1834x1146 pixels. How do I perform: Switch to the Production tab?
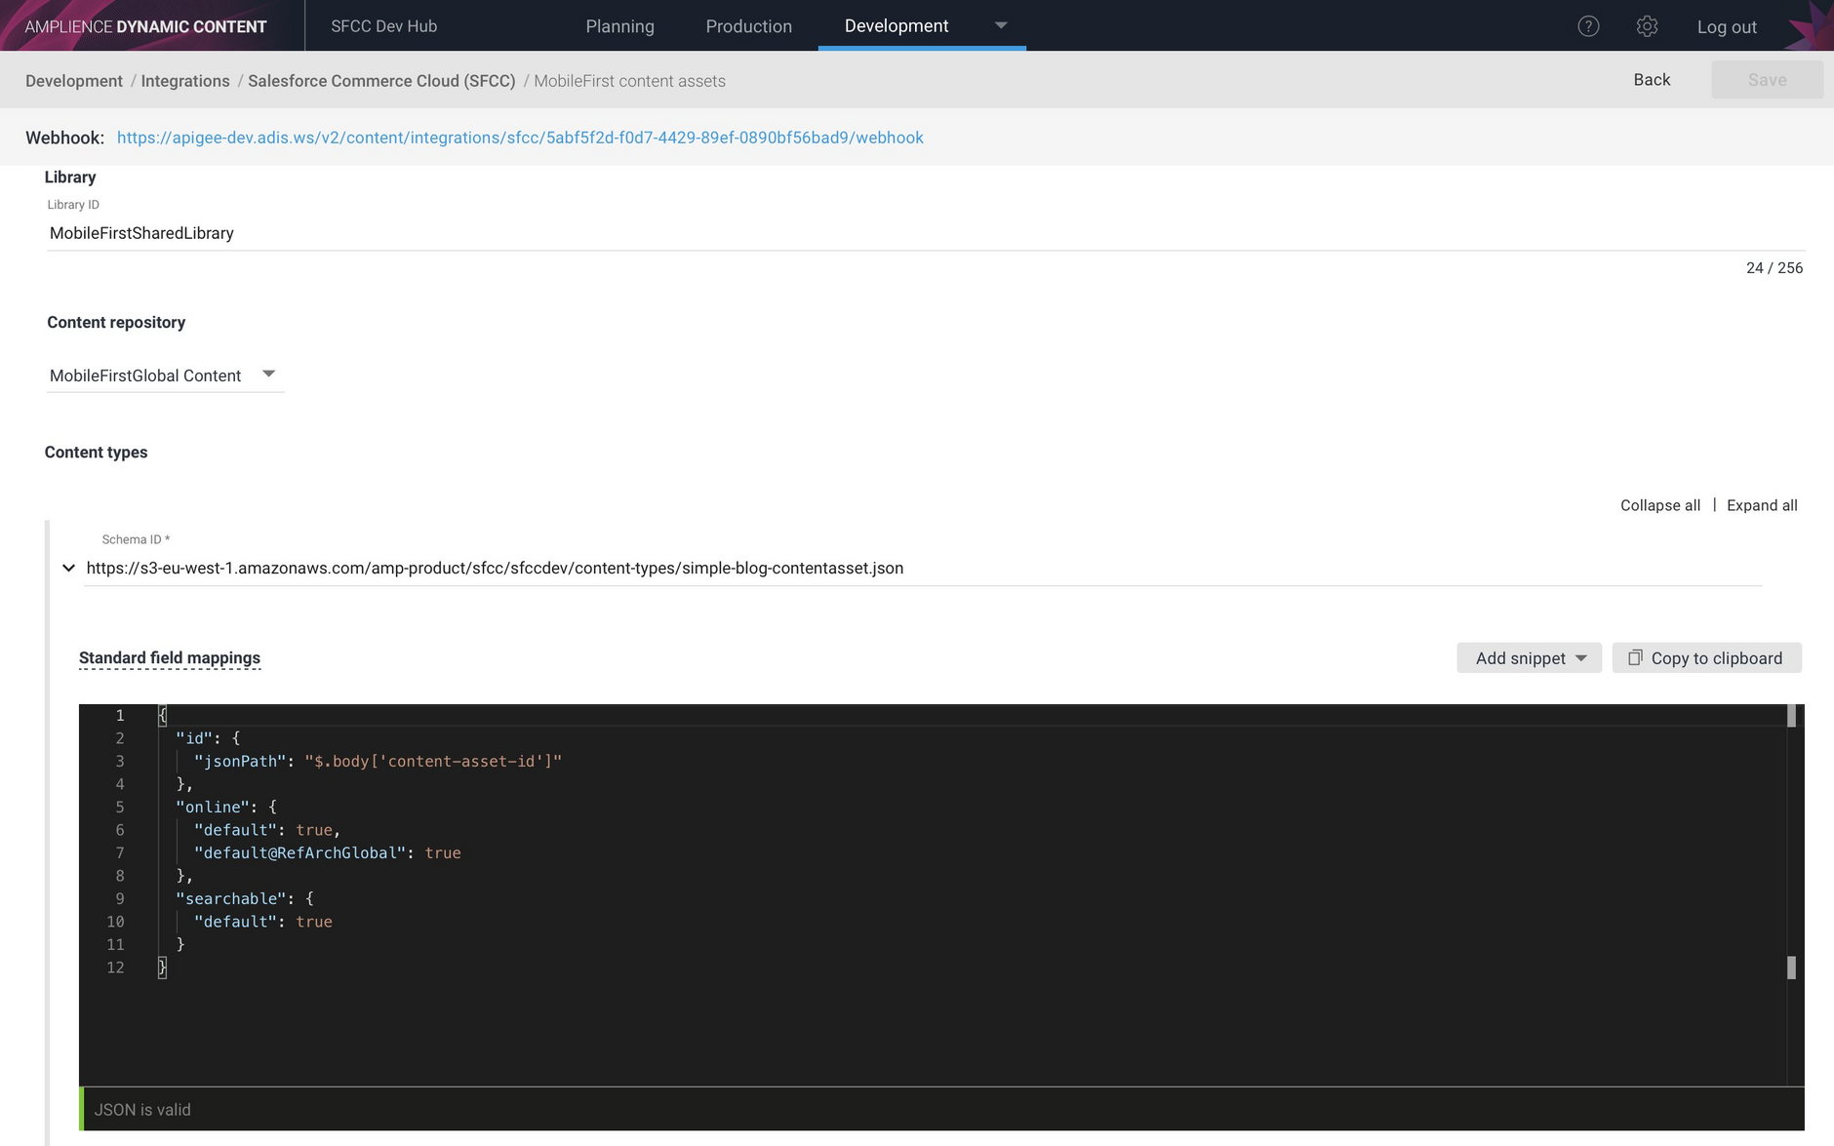[x=748, y=26]
